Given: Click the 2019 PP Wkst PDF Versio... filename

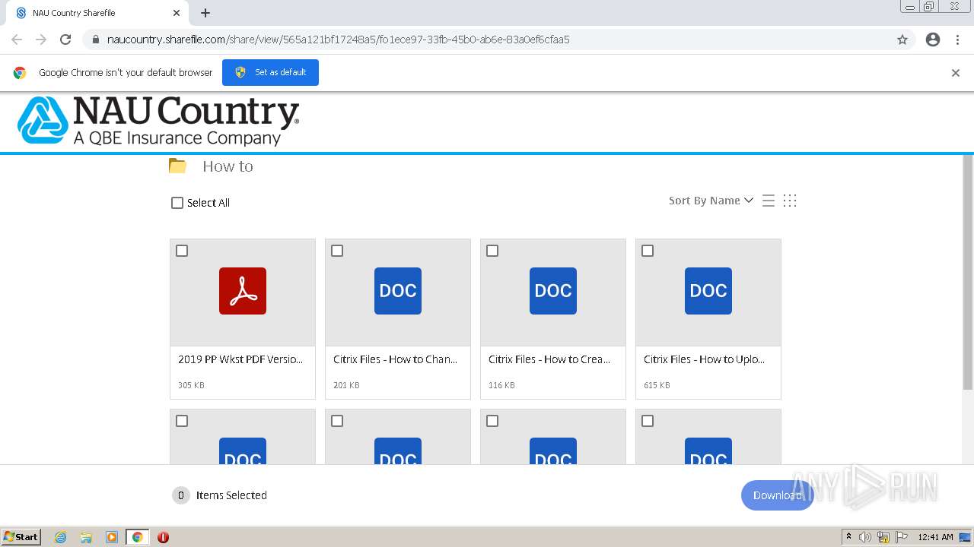Looking at the screenshot, I should (x=240, y=359).
